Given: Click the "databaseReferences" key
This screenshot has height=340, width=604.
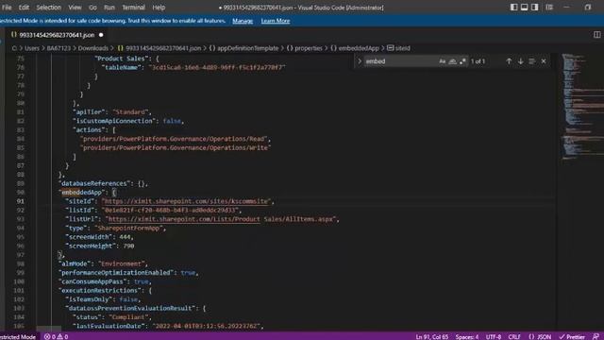Looking at the screenshot, I should point(94,183).
